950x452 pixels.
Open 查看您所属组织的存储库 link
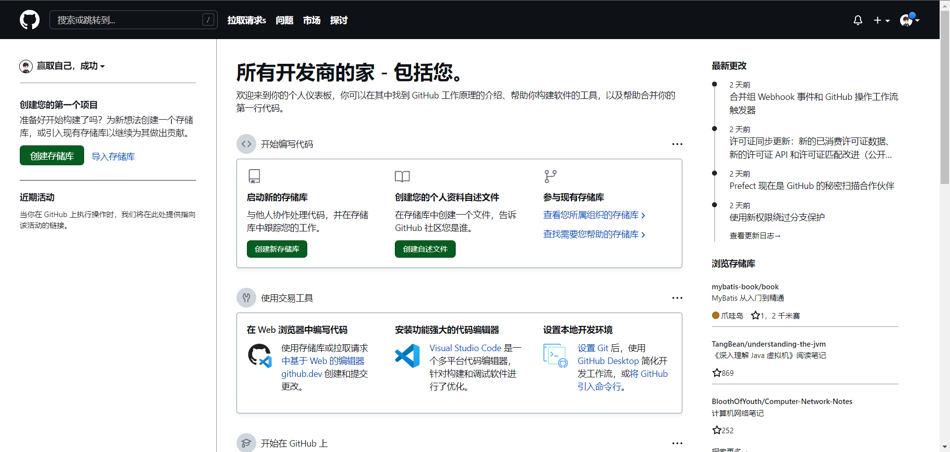coord(594,215)
